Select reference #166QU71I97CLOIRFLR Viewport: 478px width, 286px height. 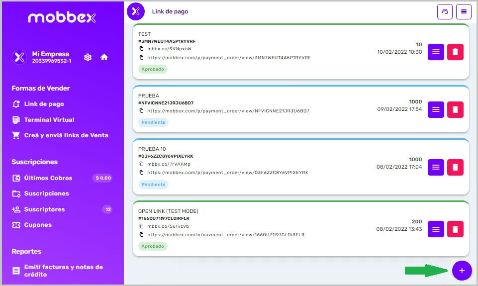coord(164,218)
